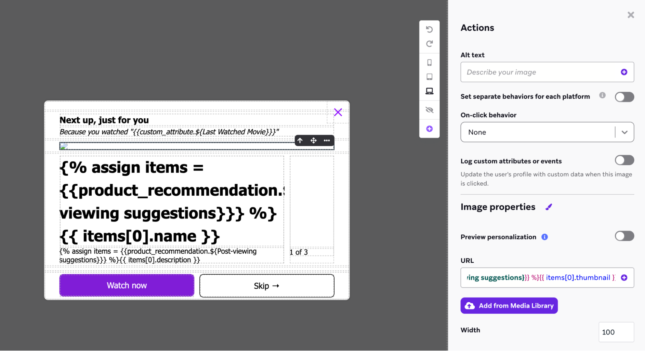Switch to tablet preview icon

click(x=429, y=77)
